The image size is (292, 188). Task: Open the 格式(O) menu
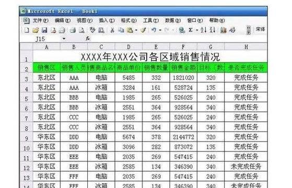coord(129,20)
